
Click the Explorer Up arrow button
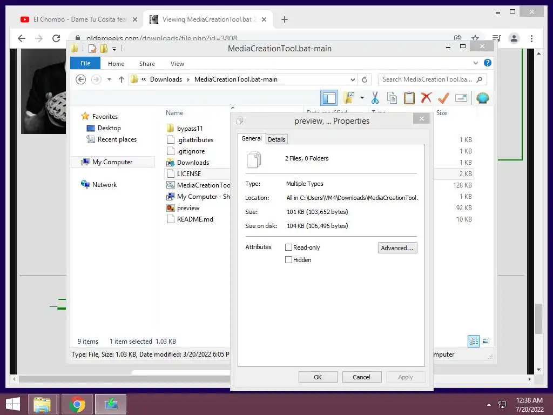pos(122,79)
